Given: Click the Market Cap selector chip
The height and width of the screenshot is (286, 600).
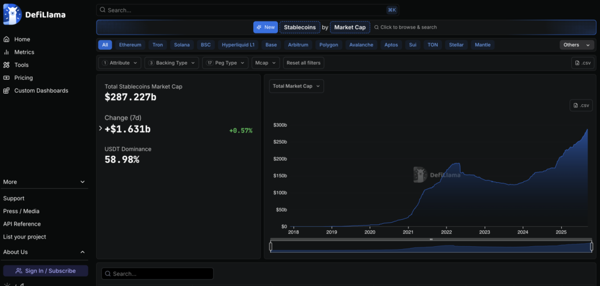Looking at the screenshot, I should 350,27.
